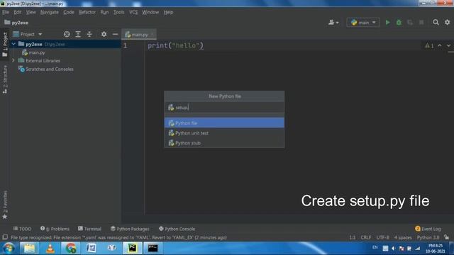Viewport: 454px width, 255px height.
Task: Open the Help menu
Action: (168, 12)
